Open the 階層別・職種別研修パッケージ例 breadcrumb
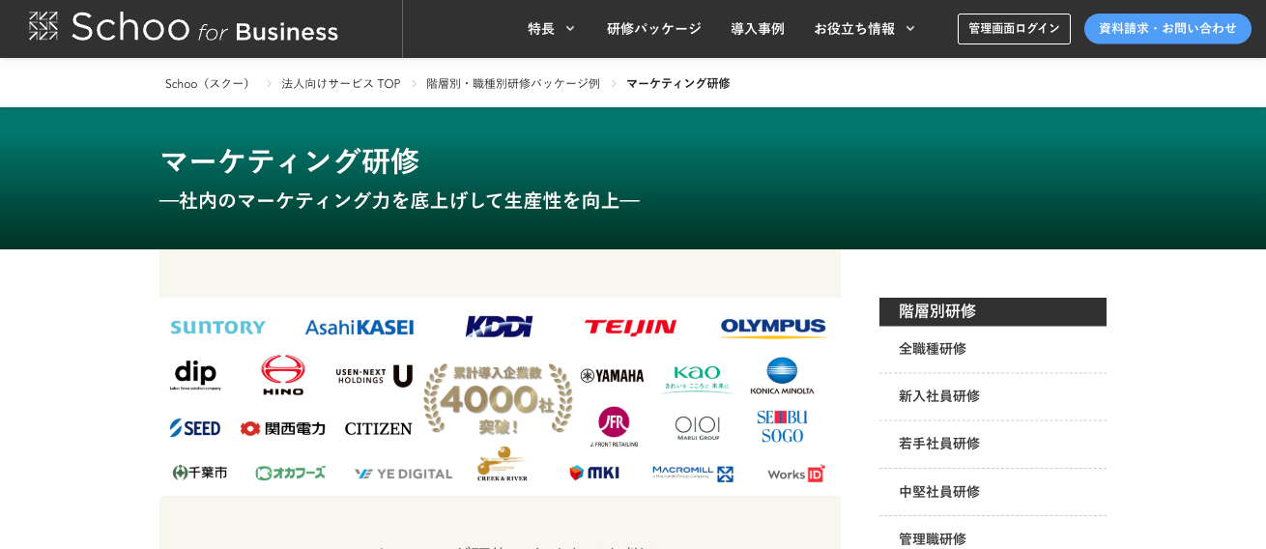 [x=513, y=83]
